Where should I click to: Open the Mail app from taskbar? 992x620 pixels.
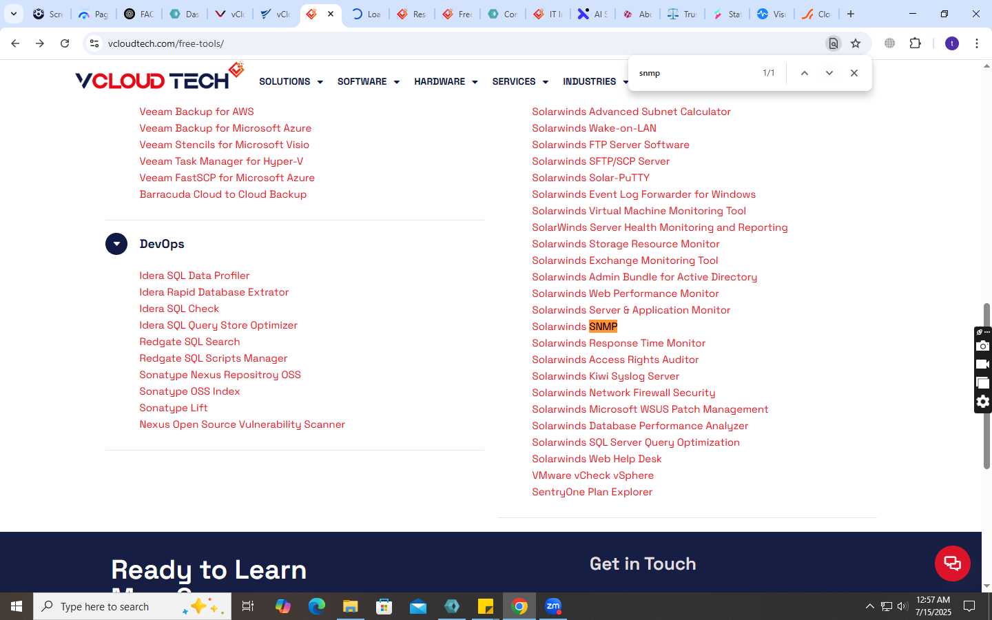click(x=418, y=606)
